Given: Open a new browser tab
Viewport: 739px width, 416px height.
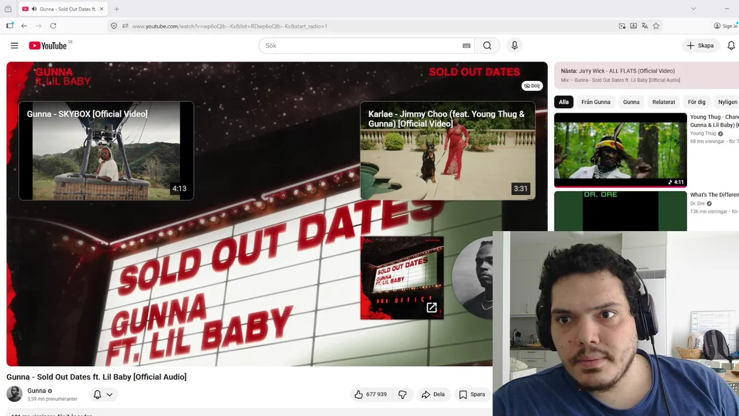Looking at the screenshot, I should (117, 9).
